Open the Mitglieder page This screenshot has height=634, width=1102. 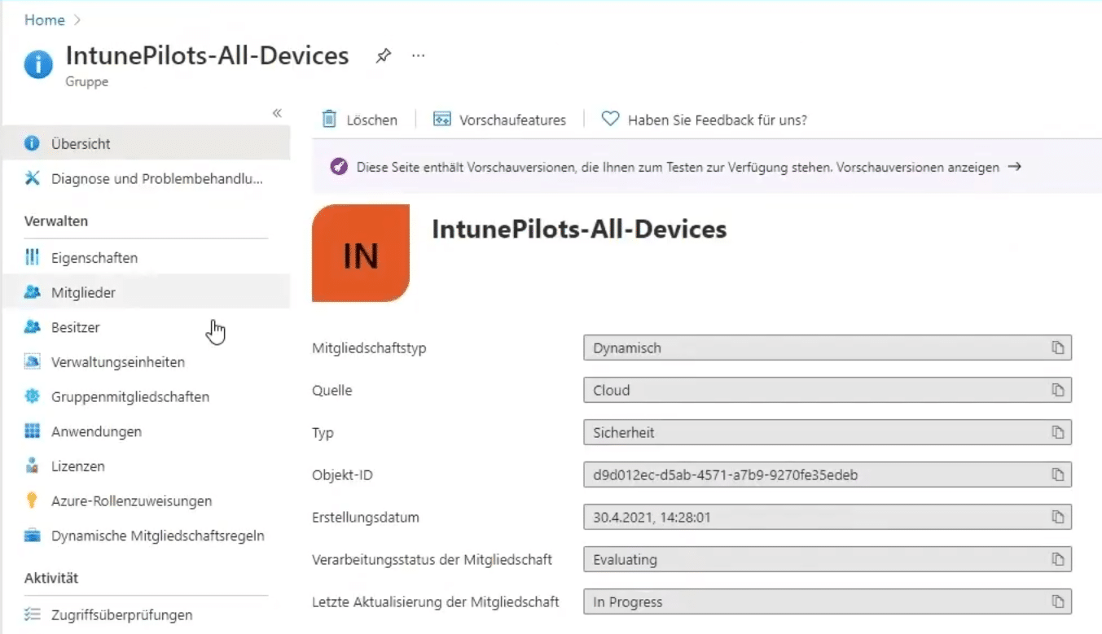[x=145, y=292]
